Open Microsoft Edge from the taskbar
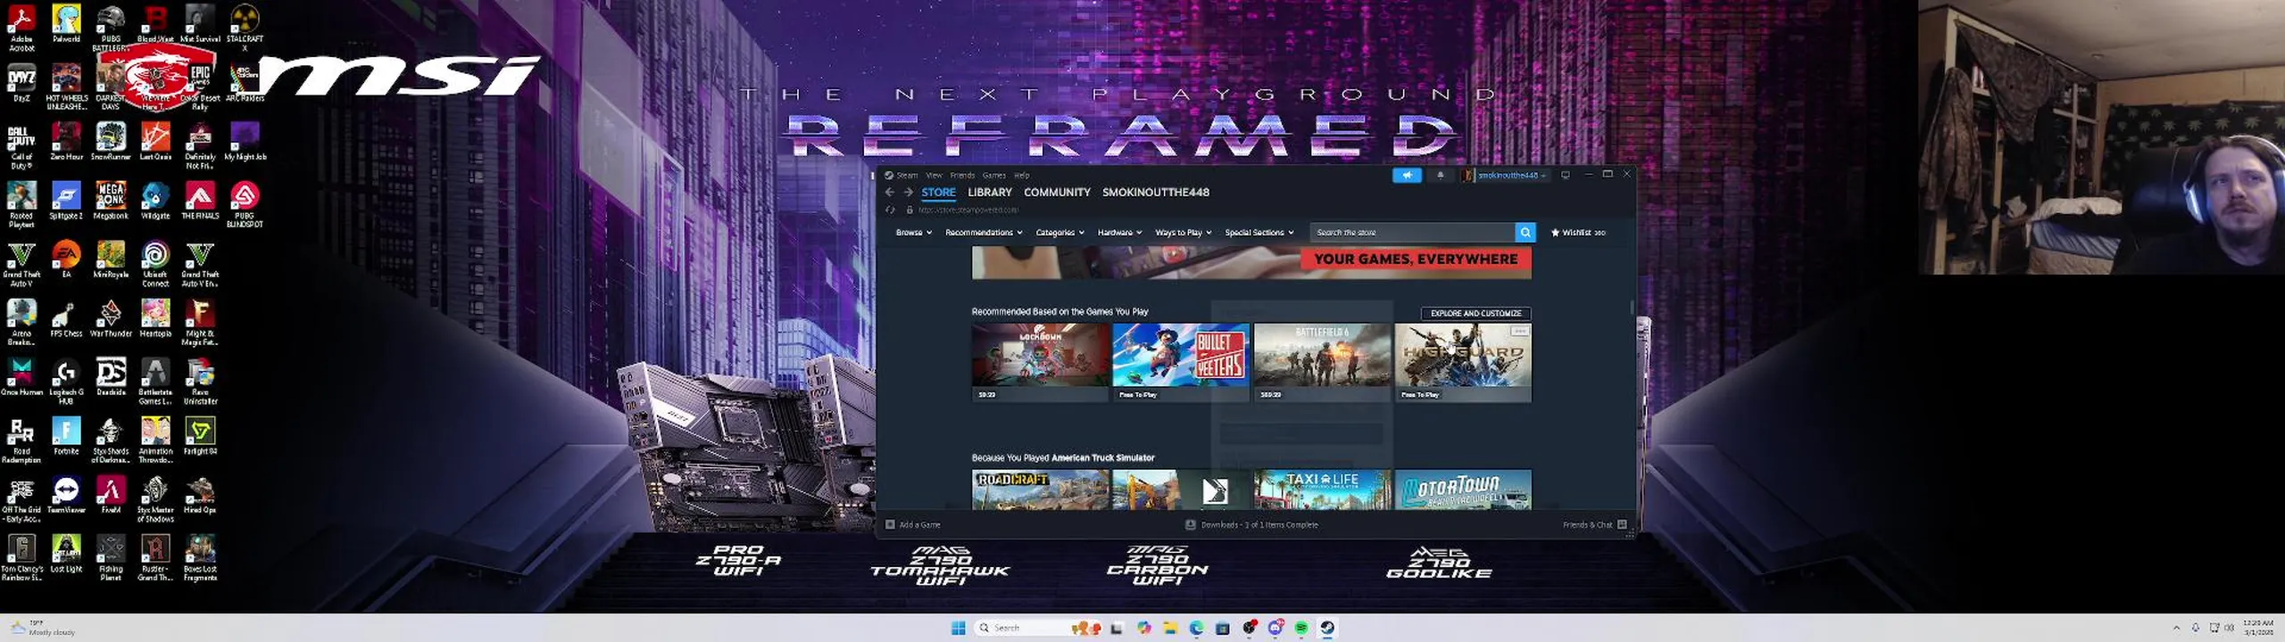This screenshot has height=642, width=2285. click(x=1196, y=628)
